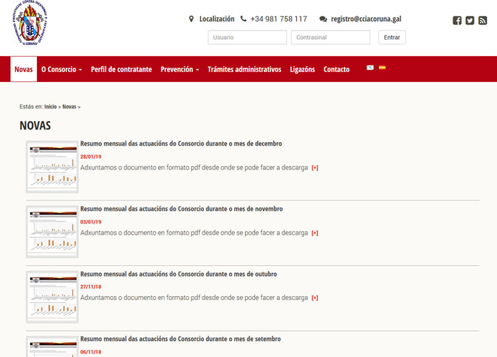Screen dimensions: 497x357
Task: Click the date 03/01/19
Action: pyautogui.click(x=91, y=221)
